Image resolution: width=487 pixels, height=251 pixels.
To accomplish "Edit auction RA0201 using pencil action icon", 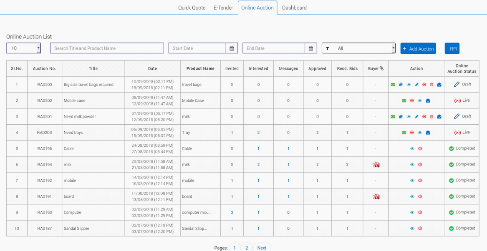I will (x=416, y=117).
